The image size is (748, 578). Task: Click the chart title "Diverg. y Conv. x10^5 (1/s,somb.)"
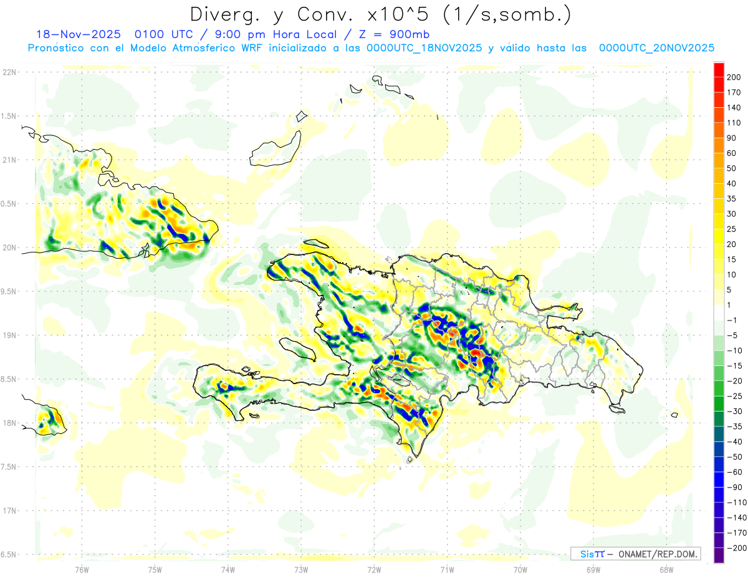pos(381,14)
